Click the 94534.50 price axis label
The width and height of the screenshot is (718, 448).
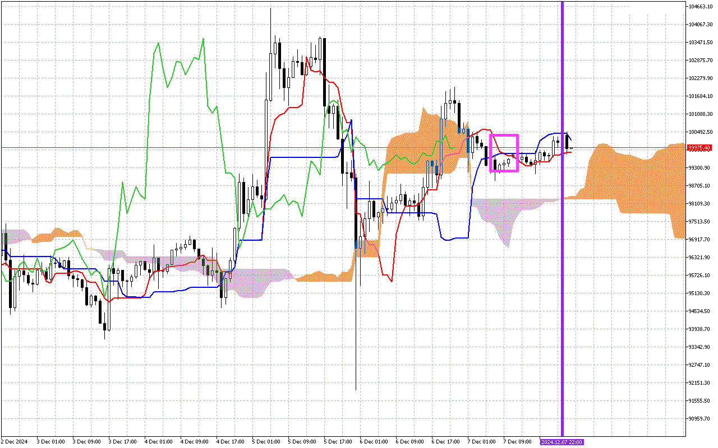(x=701, y=311)
